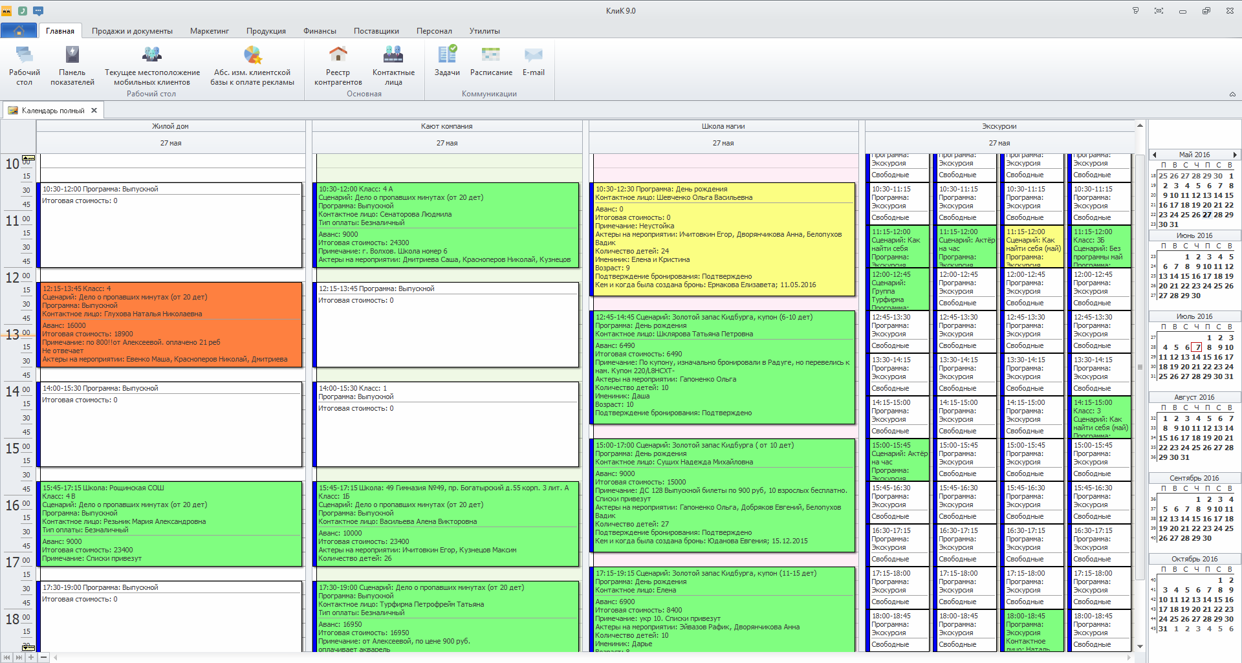Go to previous month in date navigator

[x=1155, y=155]
